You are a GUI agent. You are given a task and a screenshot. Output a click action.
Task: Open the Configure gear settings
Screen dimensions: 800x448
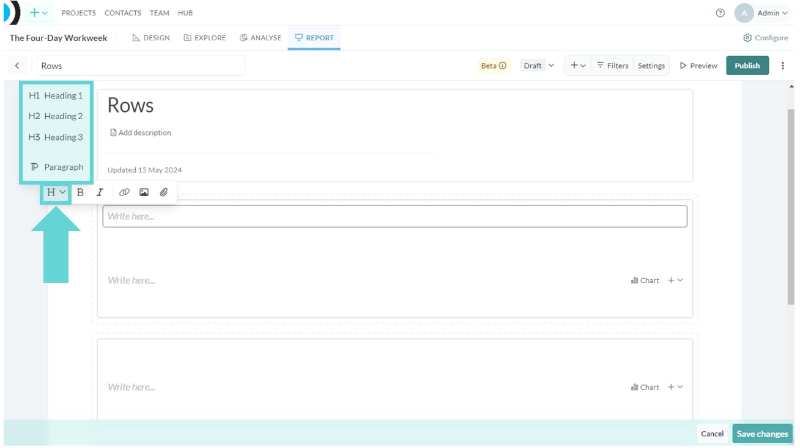[x=765, y=38]
